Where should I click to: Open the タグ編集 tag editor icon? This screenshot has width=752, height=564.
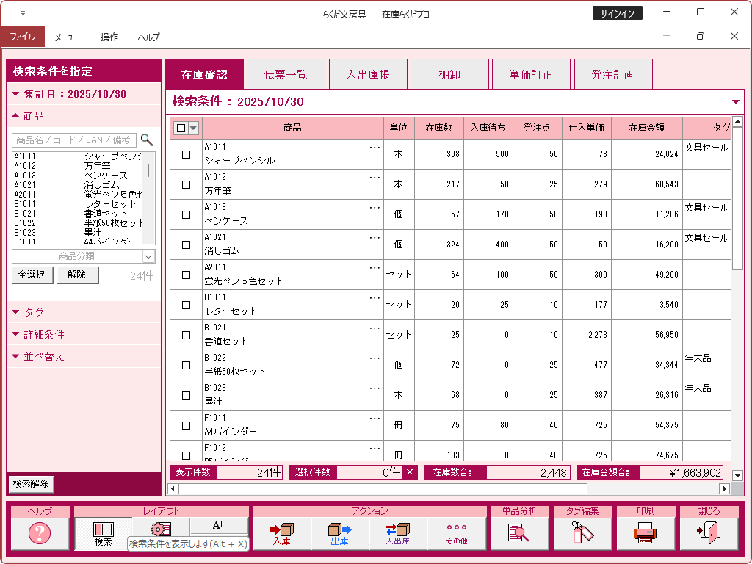coord(582,533)
